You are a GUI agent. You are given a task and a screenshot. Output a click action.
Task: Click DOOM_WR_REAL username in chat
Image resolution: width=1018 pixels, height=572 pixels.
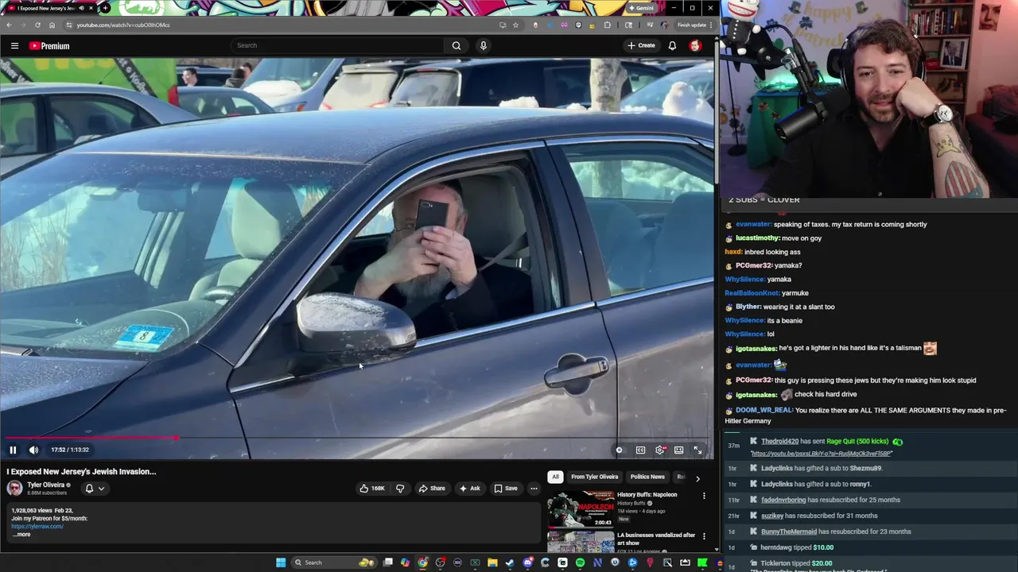pyautogui.click(x=764, y=410)
